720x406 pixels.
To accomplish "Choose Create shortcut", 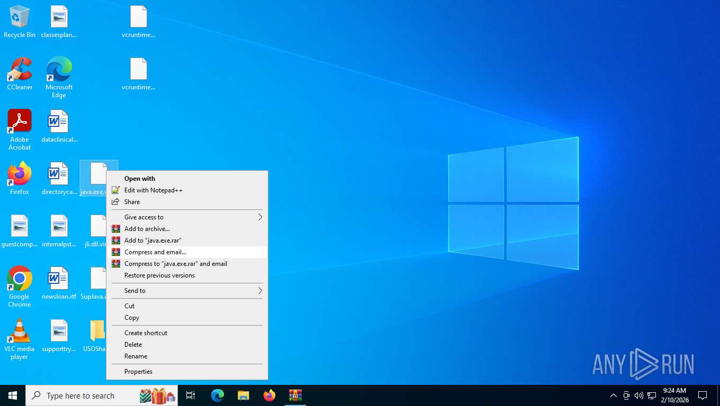I will click(x=187, y=333).
